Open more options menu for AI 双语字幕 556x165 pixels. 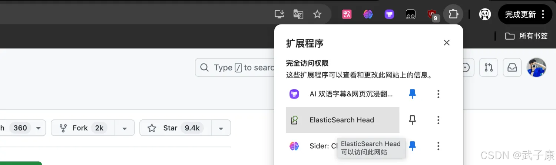[x=438, y=94]
